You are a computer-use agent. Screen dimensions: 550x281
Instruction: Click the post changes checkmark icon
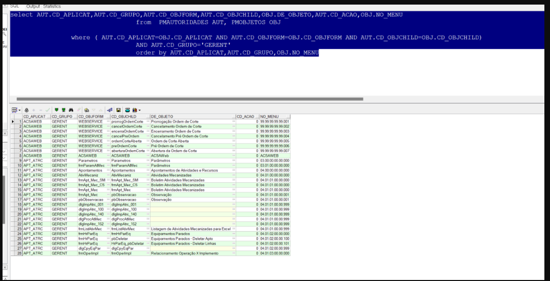[48, 110]
